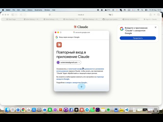163x122 pixels.
Task: Click the date and time in menu bar
Action: (x=155, y=10)
